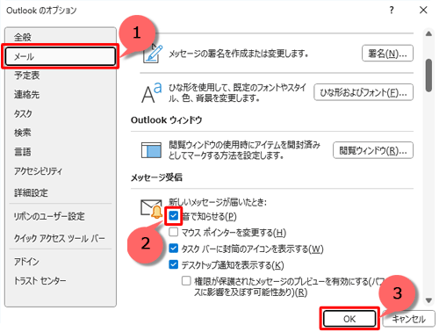This screenshot has height=332, width=439.
Task: Click ひな形およびフォント(F)... button
Action: pos(363,92)
